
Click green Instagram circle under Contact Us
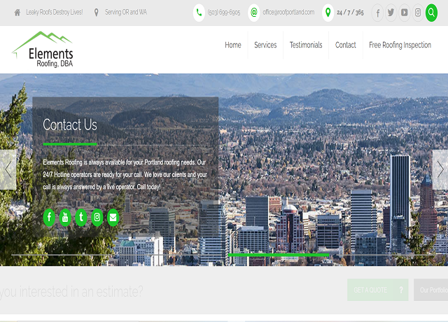pos(97,217)
